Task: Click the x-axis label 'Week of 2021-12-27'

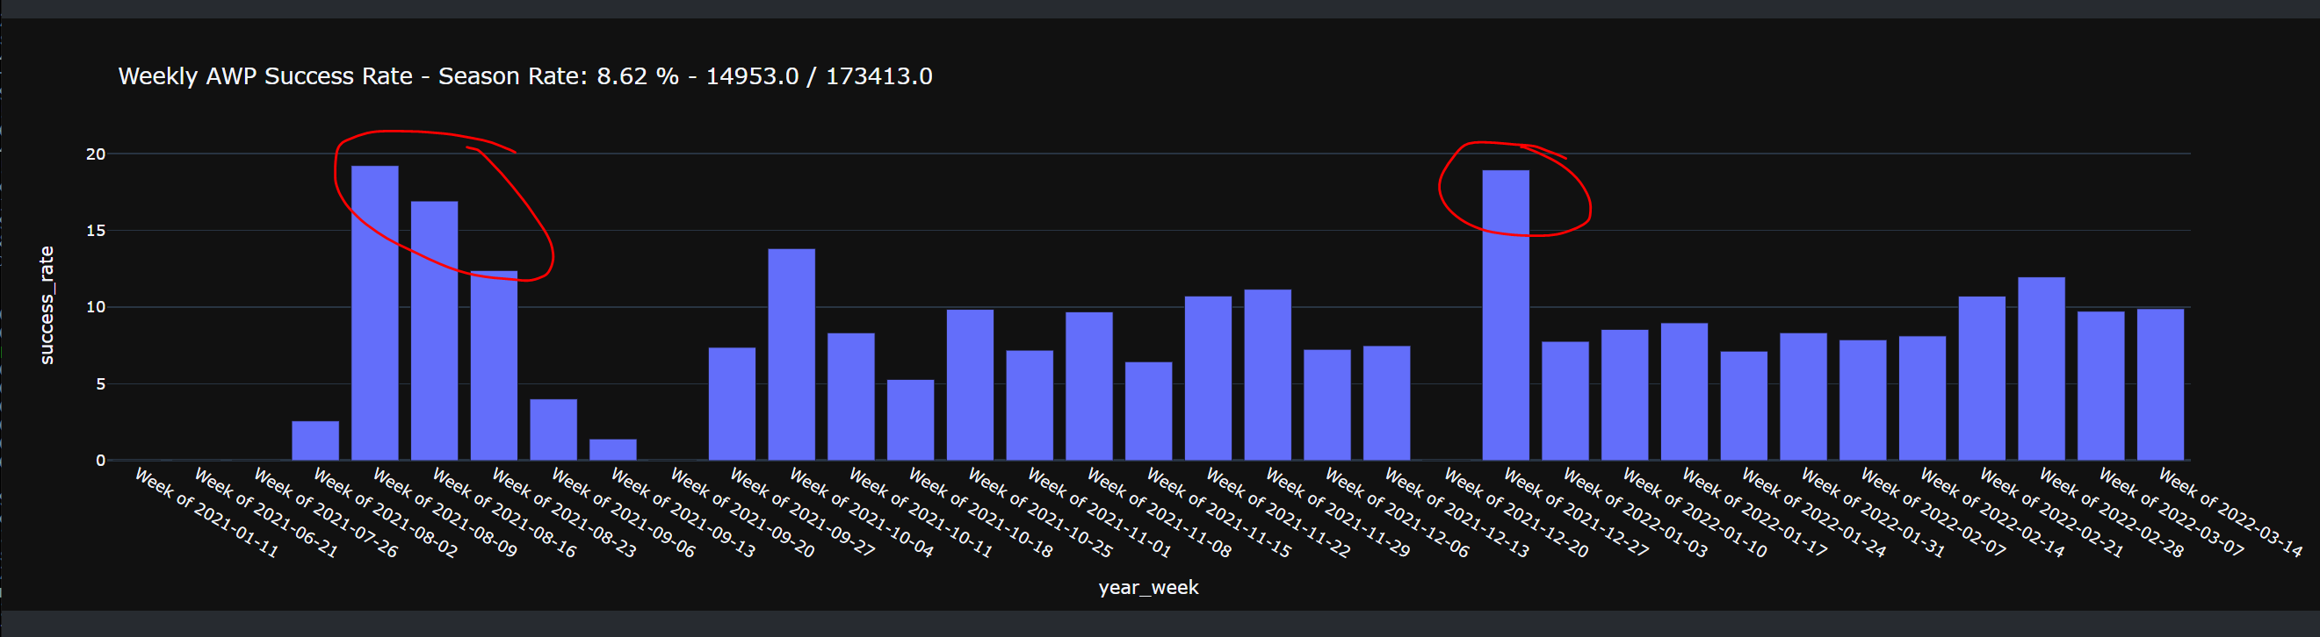Action: pos(1575,512)
